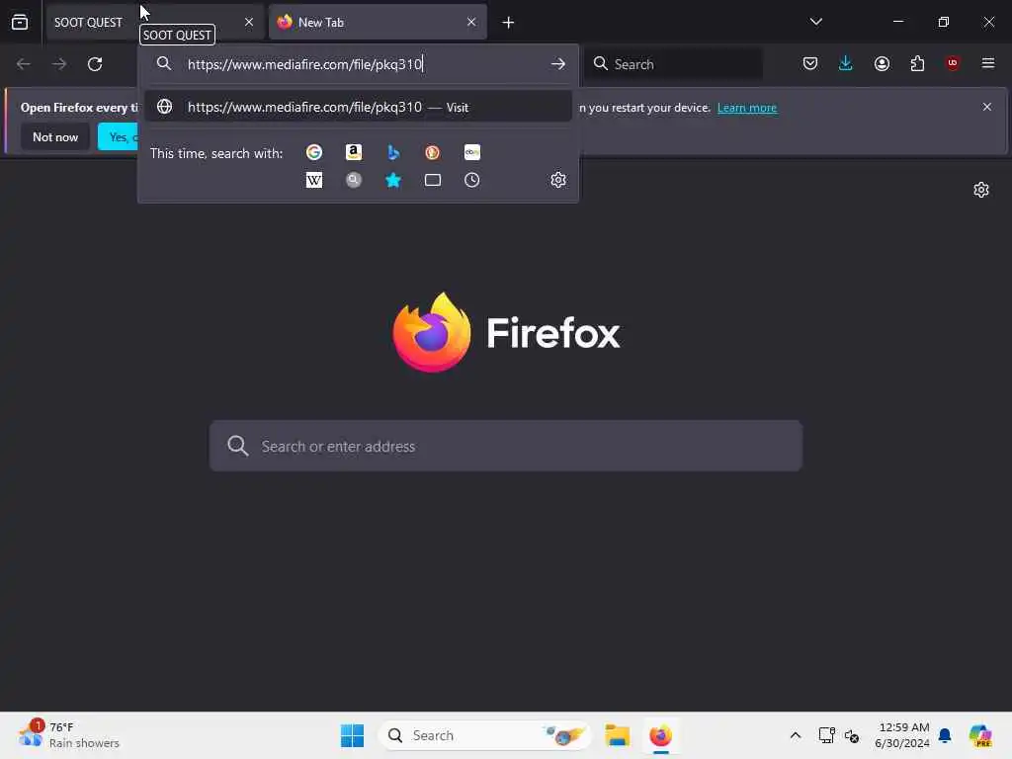Viewport: 1012px width, 759px height.
Task: Dismiss the Open Firefox notification bar
Action: [x=987, y=107]
